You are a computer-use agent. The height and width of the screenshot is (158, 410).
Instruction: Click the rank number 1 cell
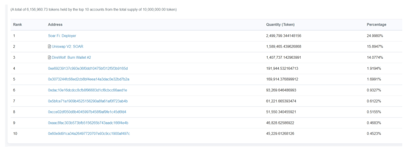(x=14, y=36)
